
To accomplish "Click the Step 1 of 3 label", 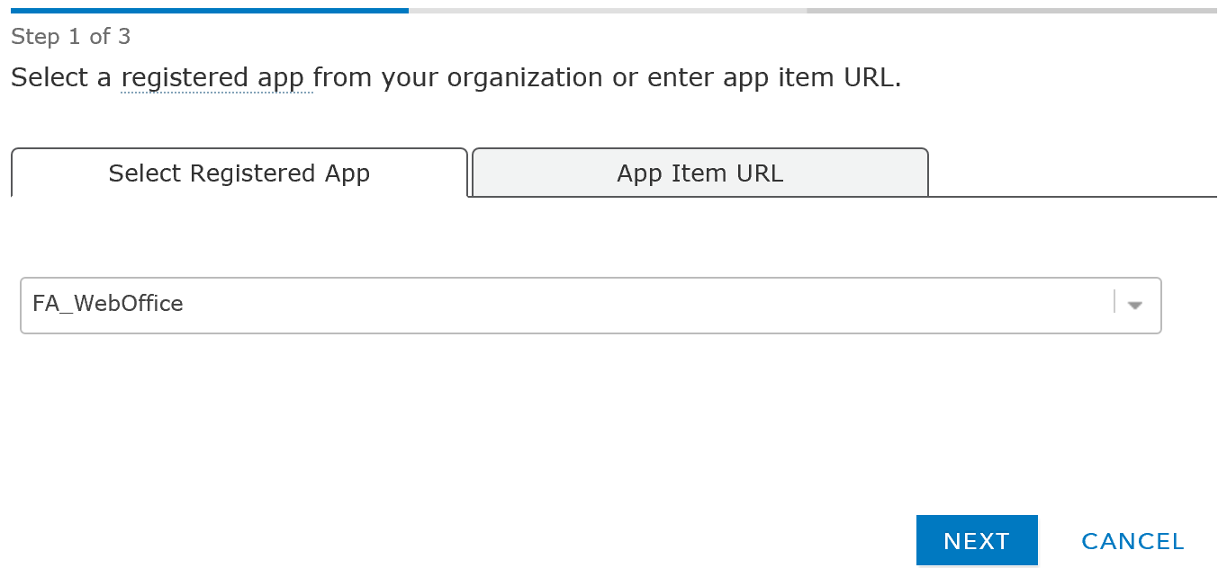I will [x=70, y=37].
